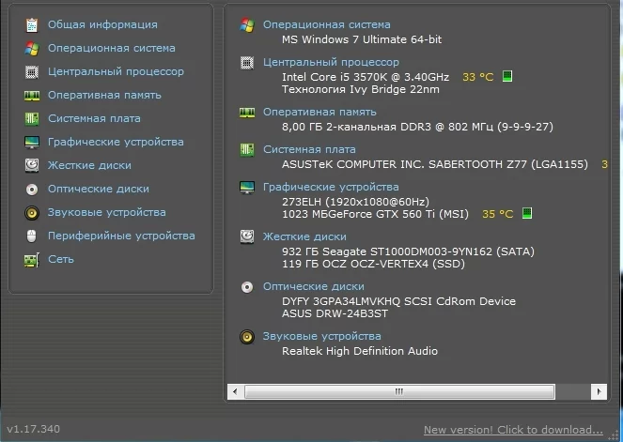The image size is (623, 442).
Task: Click the CPU chip icon in the sidebar
Action: tap(32, 72)
